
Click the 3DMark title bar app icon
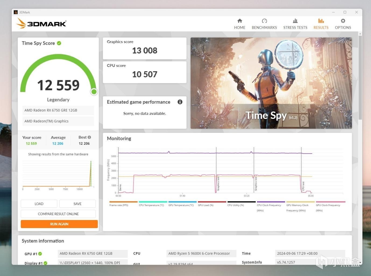pos(16,12)
